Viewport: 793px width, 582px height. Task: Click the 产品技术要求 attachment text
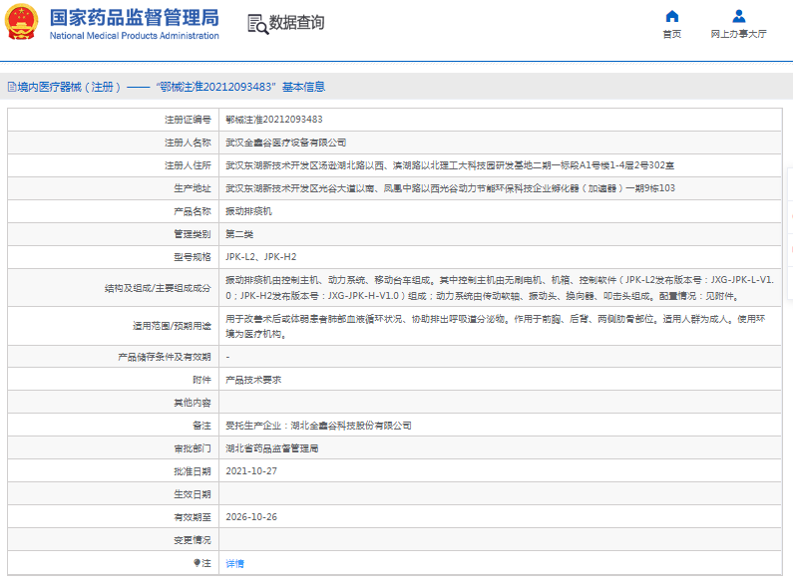click(253, 380)
